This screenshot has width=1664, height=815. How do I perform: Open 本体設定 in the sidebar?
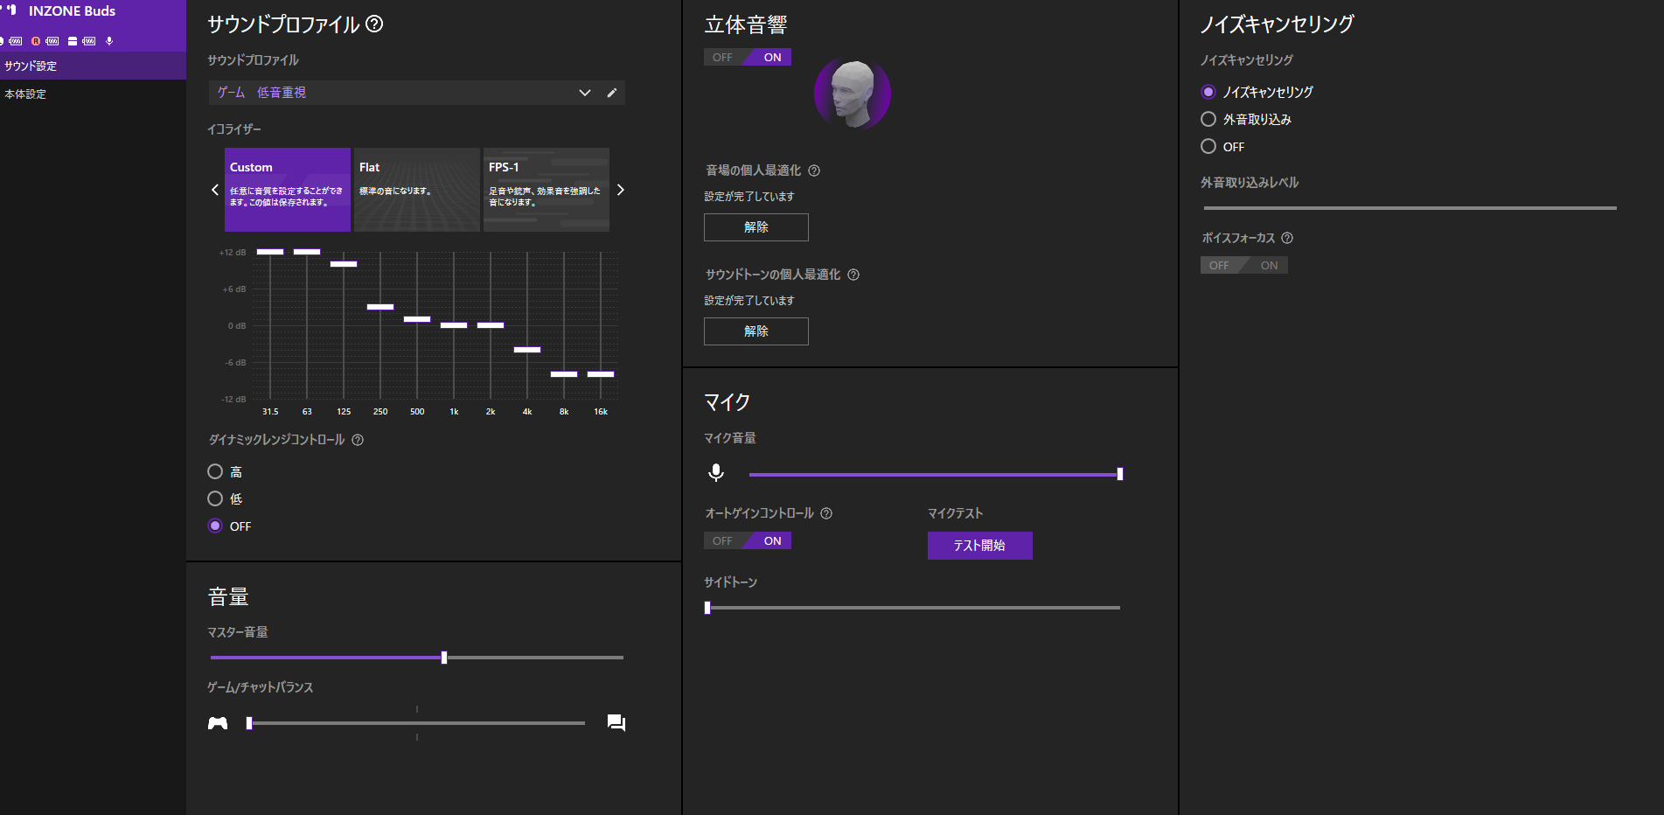click(x=26, y=94)
